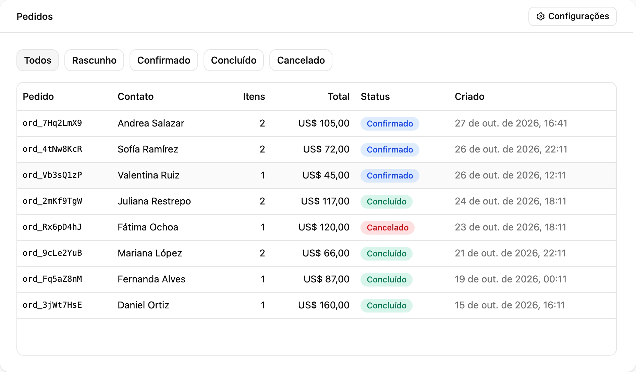Select contact Fátima Ochoa
Image resolution: width=636 pixels, height=372 pixels.
tap(148, 227)
